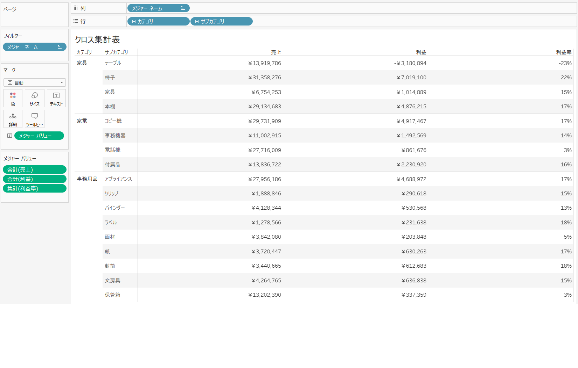Select the ラベル subcategory row
Viewport: 578px width, 368px height.
(111, 223)
